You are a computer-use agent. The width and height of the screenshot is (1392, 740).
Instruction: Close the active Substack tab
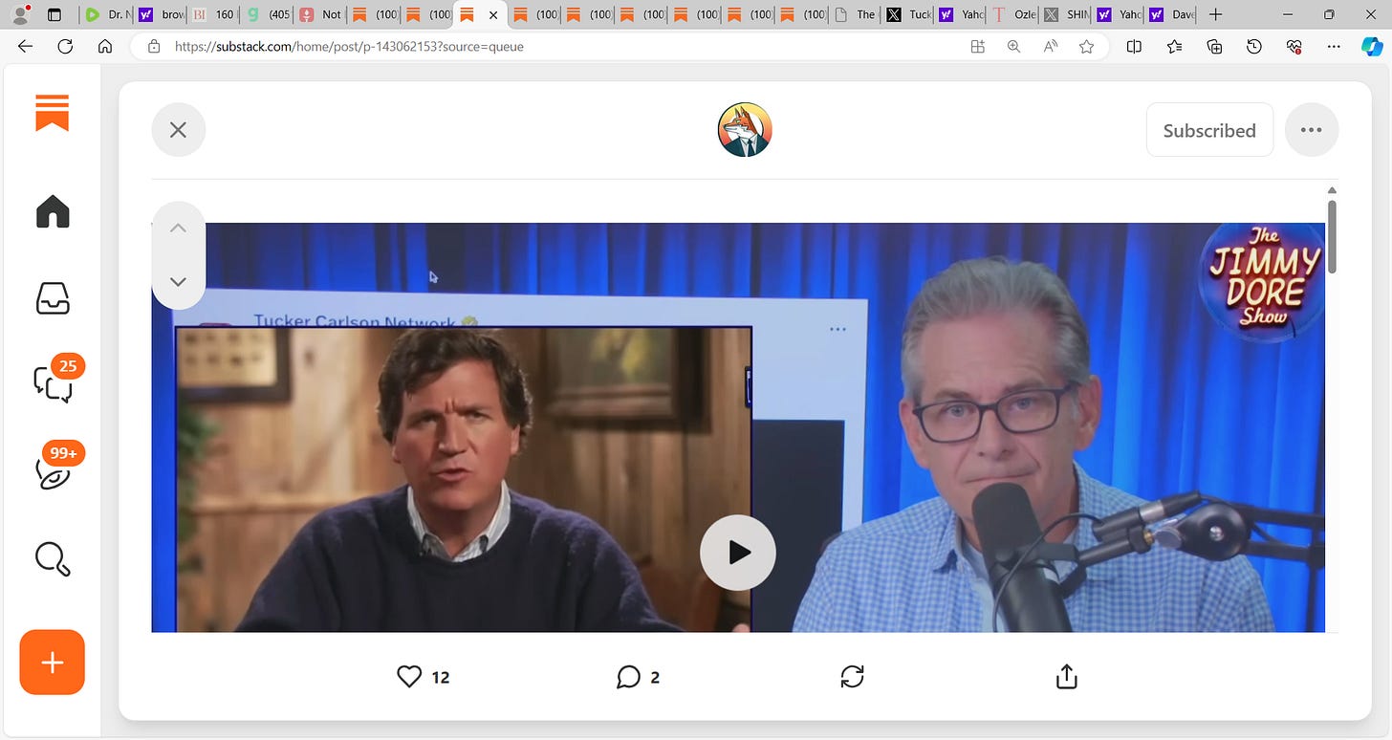click(x=493, y=15)
